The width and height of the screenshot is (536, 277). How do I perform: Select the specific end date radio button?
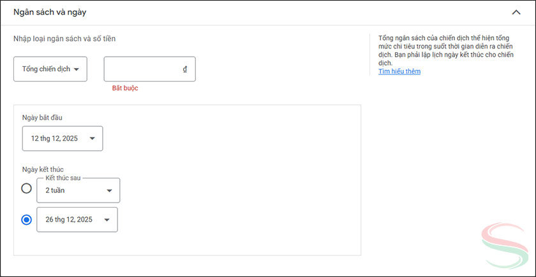[26, 220]
